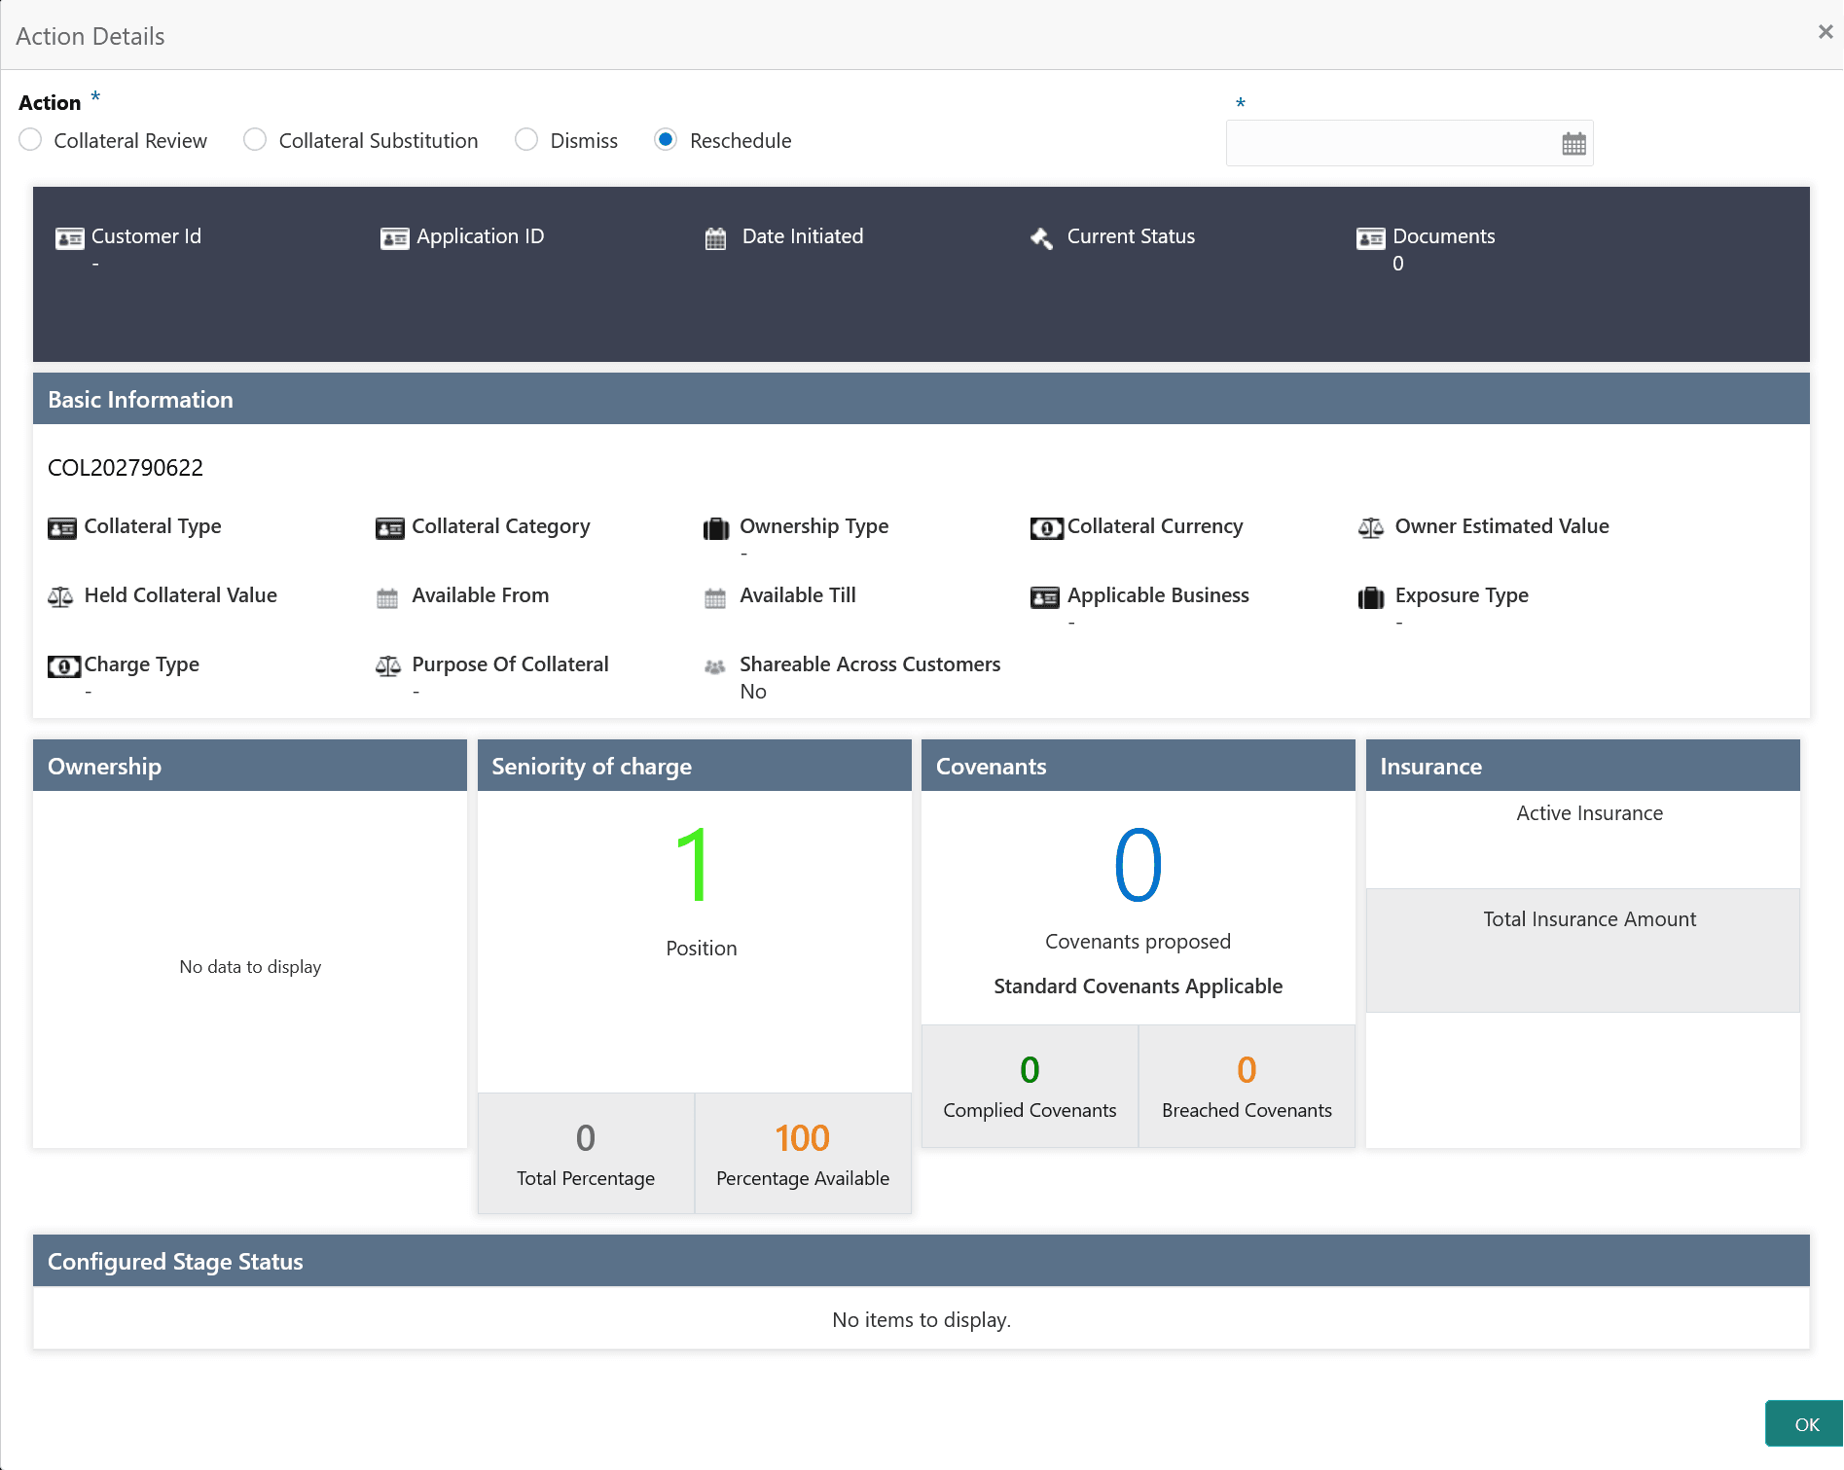Screen dimensions: 1844x1470
Task: Click the Applicable Business card icon
Action: (1045, 597)
